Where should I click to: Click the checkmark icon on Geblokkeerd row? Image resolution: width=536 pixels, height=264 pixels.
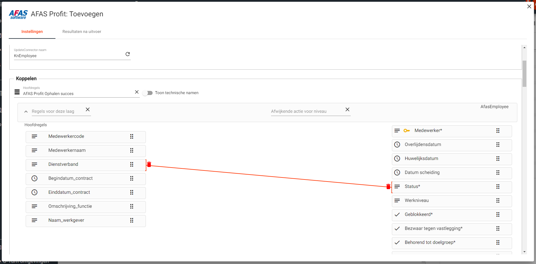[x=397, y=214]
